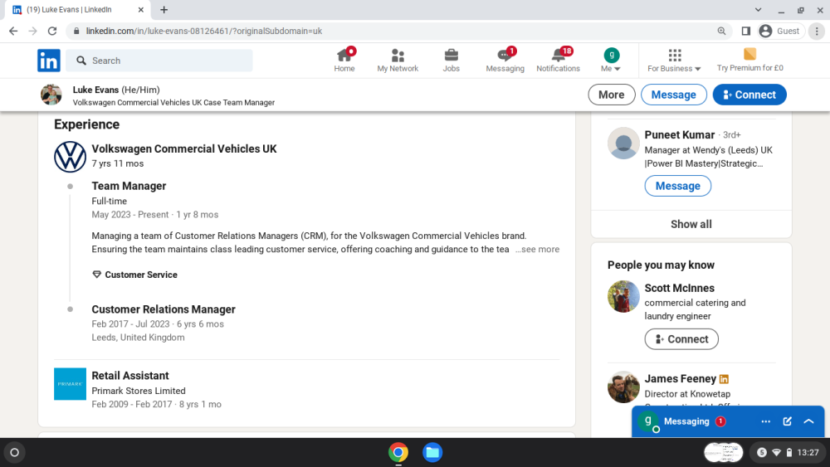Image resolution: width=830 pixels, height=467 pixels.
Task: Select the Customer Relations Manager title
Action: [164, 309]
